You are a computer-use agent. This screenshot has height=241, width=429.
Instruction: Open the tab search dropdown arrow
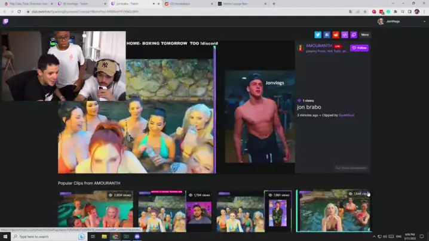click(393, 4)
